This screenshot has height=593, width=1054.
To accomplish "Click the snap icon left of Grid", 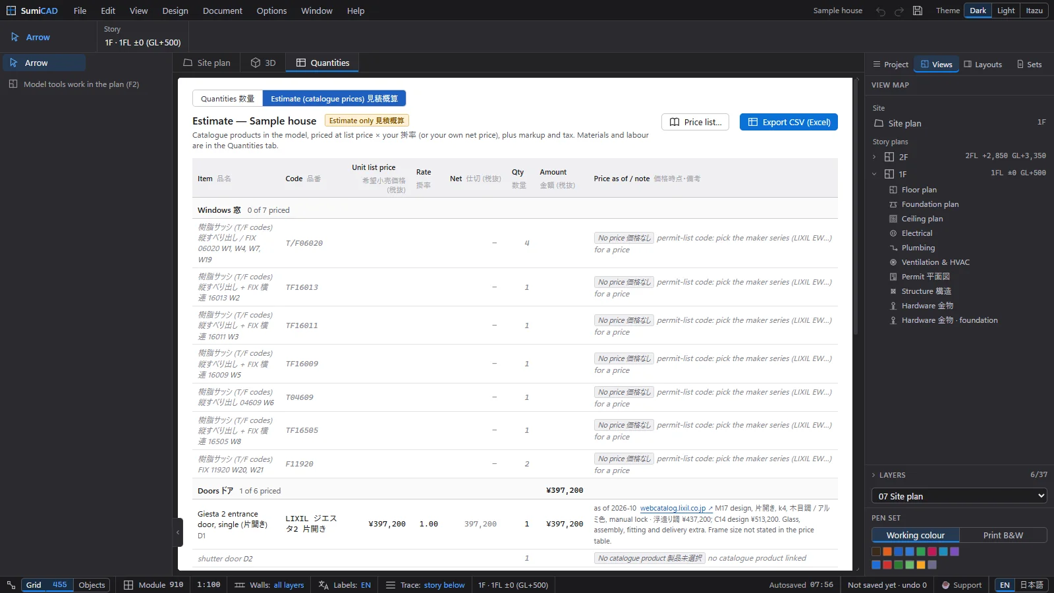I will click(x=11, y=585).
